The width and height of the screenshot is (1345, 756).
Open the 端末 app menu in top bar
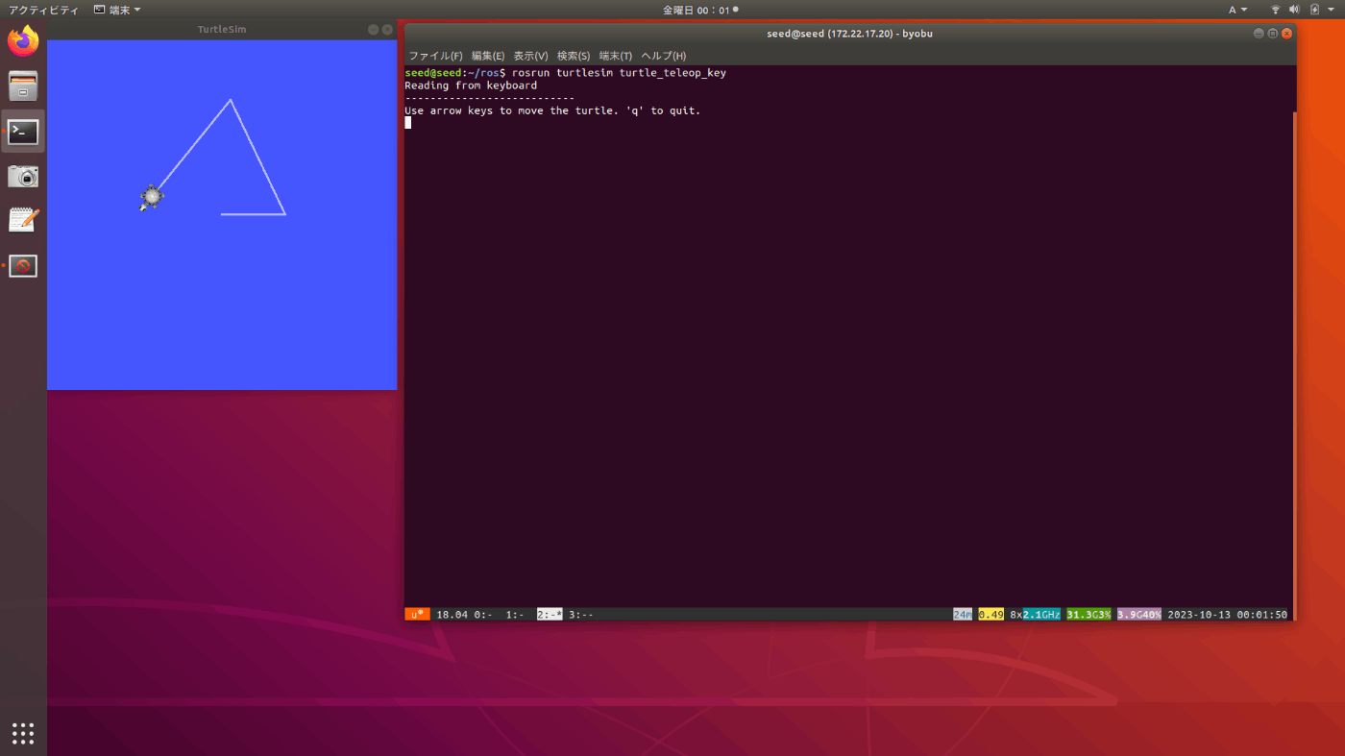click(x=117, y=10)
